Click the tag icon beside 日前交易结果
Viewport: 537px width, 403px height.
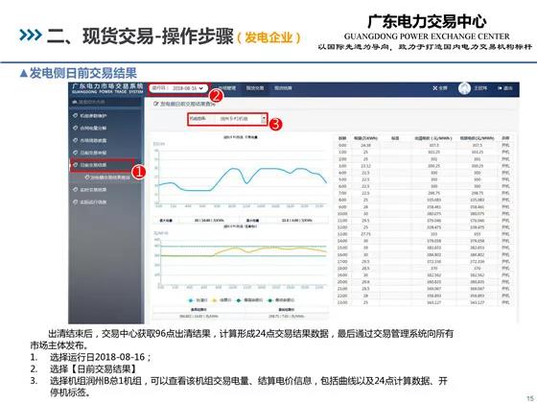click(x=76, y=165)
